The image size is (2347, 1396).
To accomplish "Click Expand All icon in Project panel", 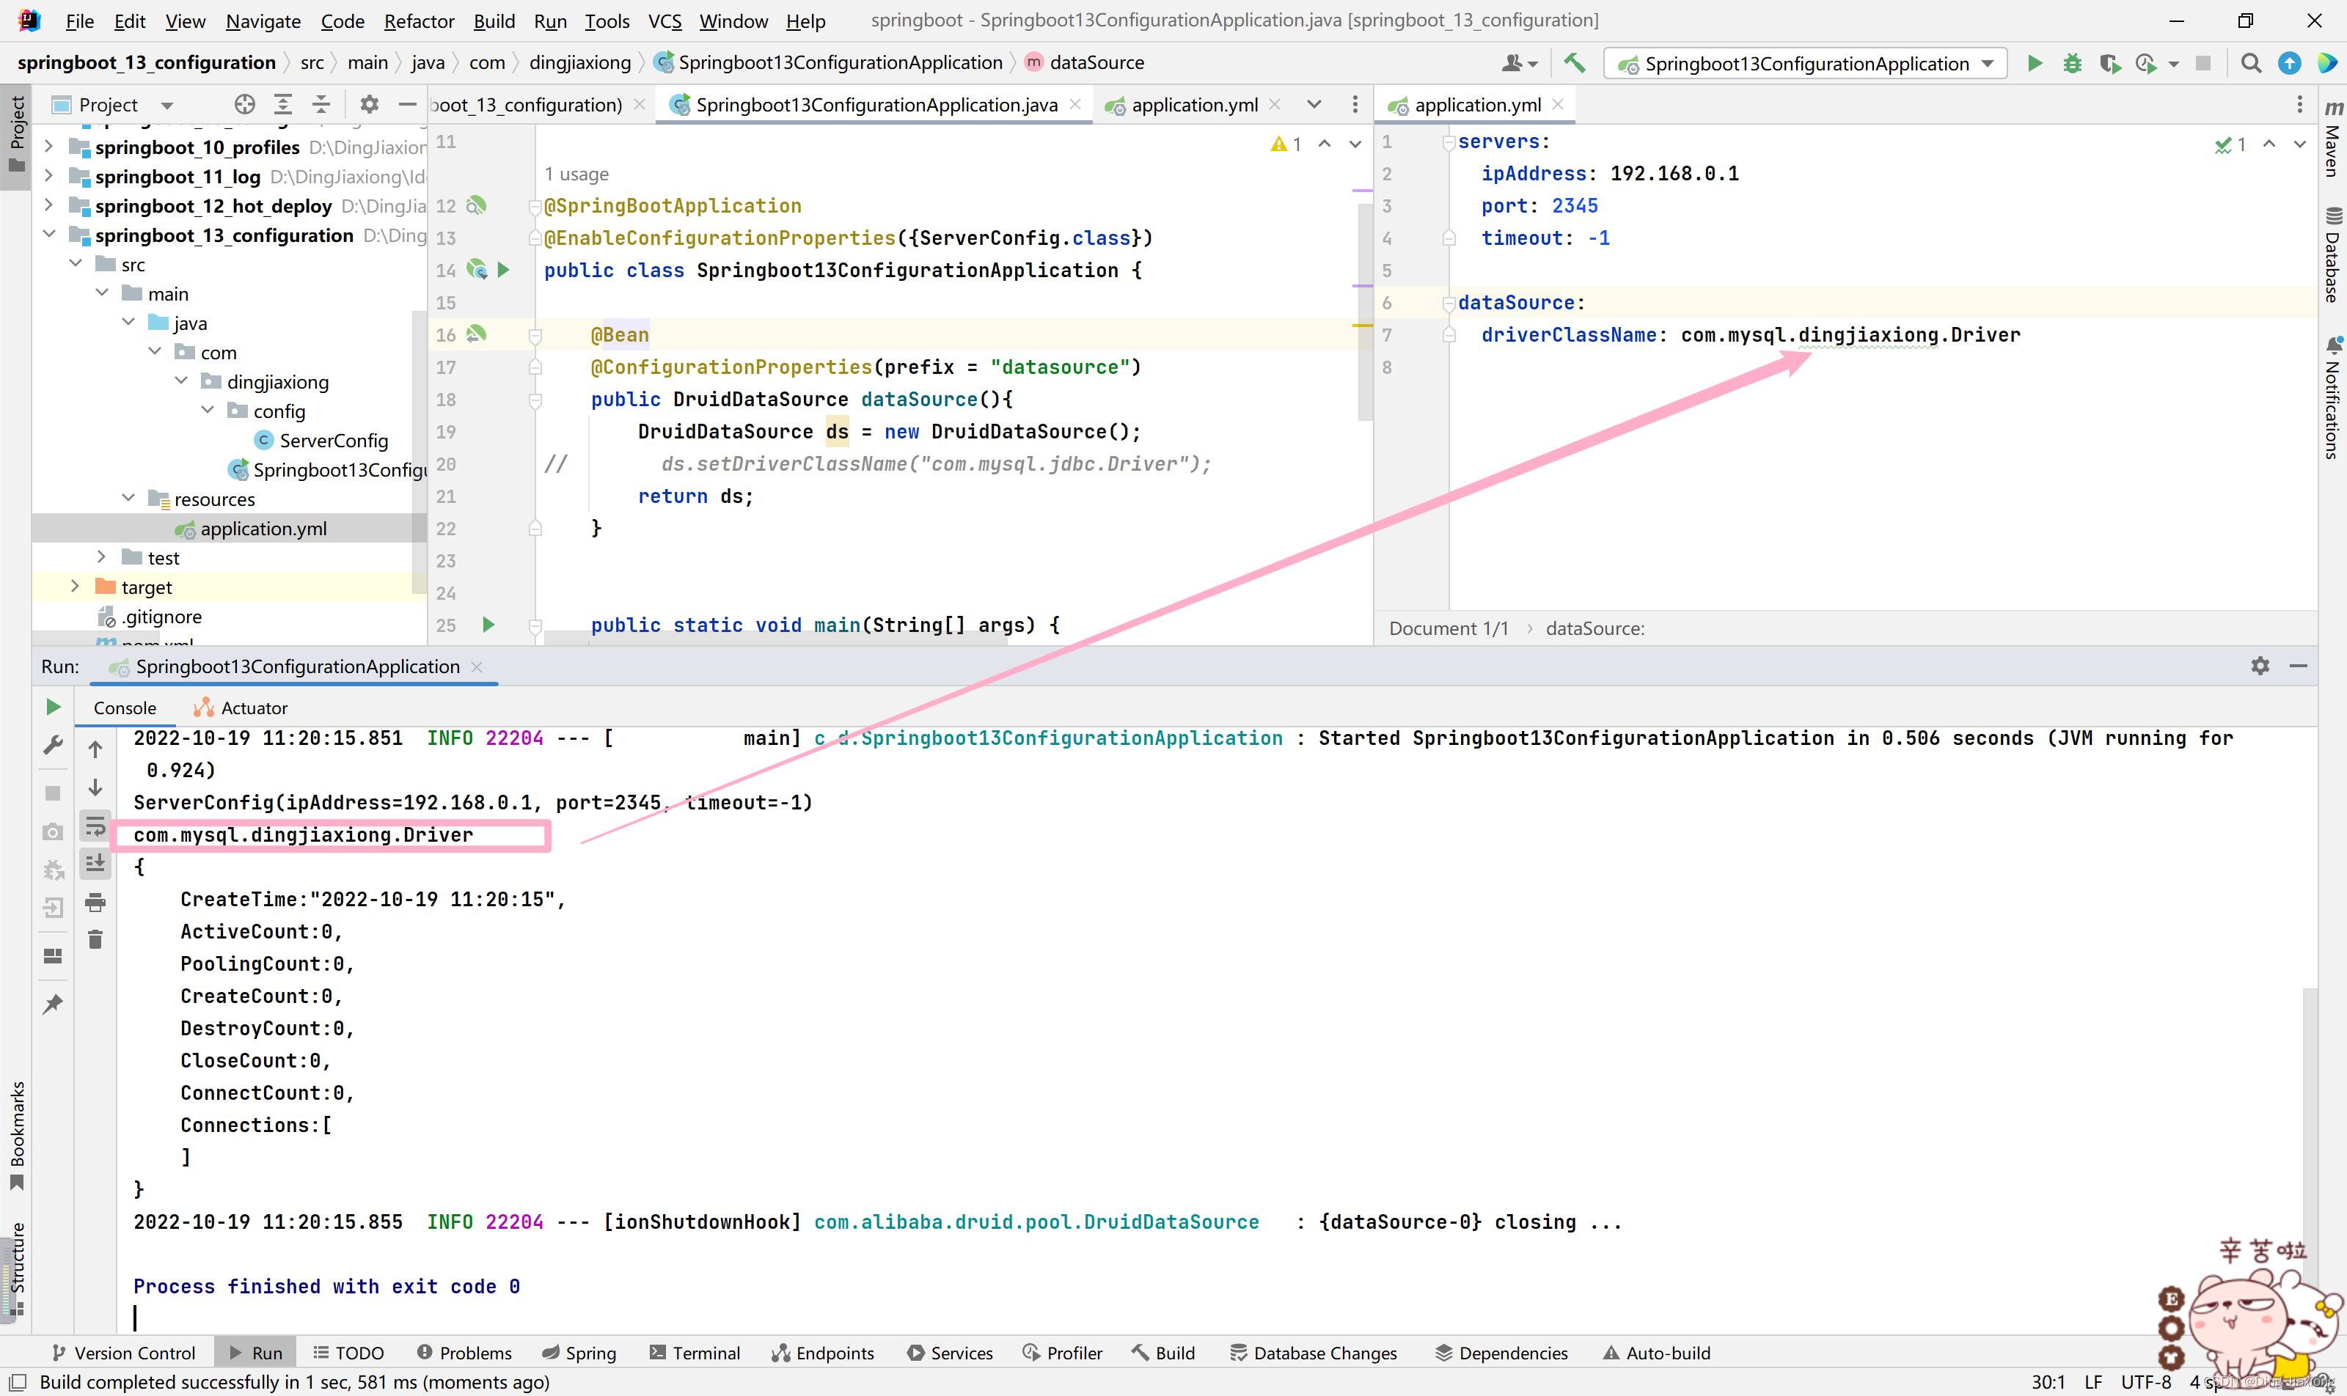I will tap(282, 104).
